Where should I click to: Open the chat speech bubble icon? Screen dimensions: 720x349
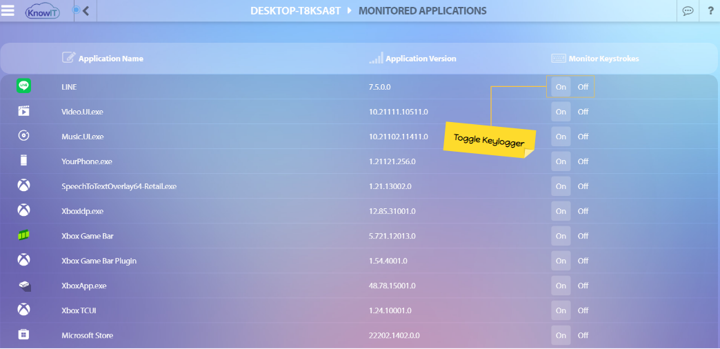[688, 11]
